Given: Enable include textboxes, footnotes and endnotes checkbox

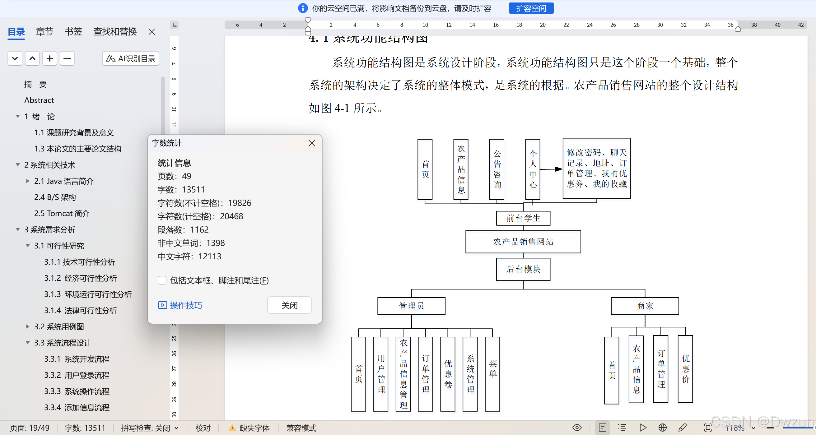Looking at the screenshot, I should pyautogui.click(x=162, y=280).
